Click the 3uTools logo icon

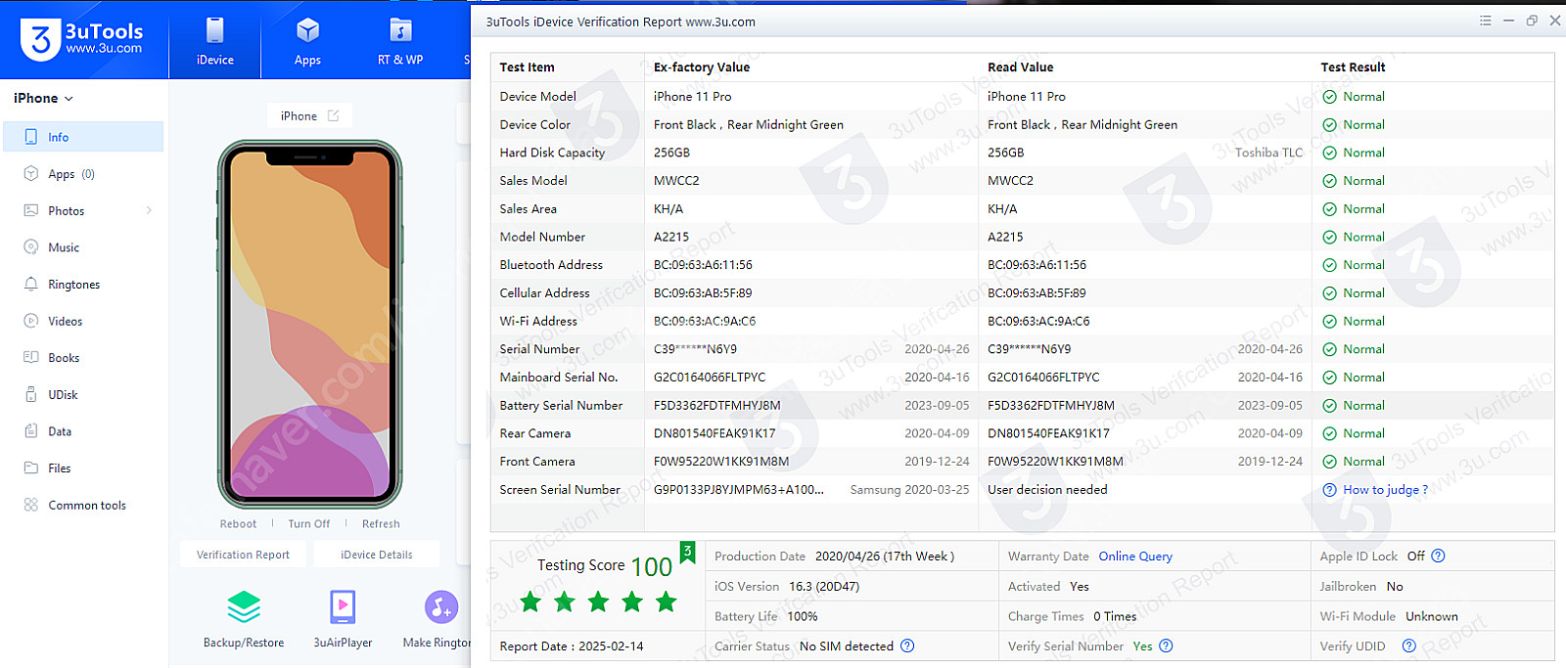point(40,39)
